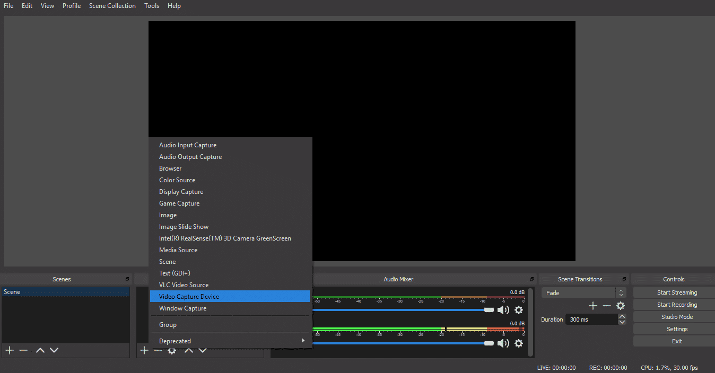Screen dimensions: 715x373
Task: Open the View menu
Action: [48, 6]
